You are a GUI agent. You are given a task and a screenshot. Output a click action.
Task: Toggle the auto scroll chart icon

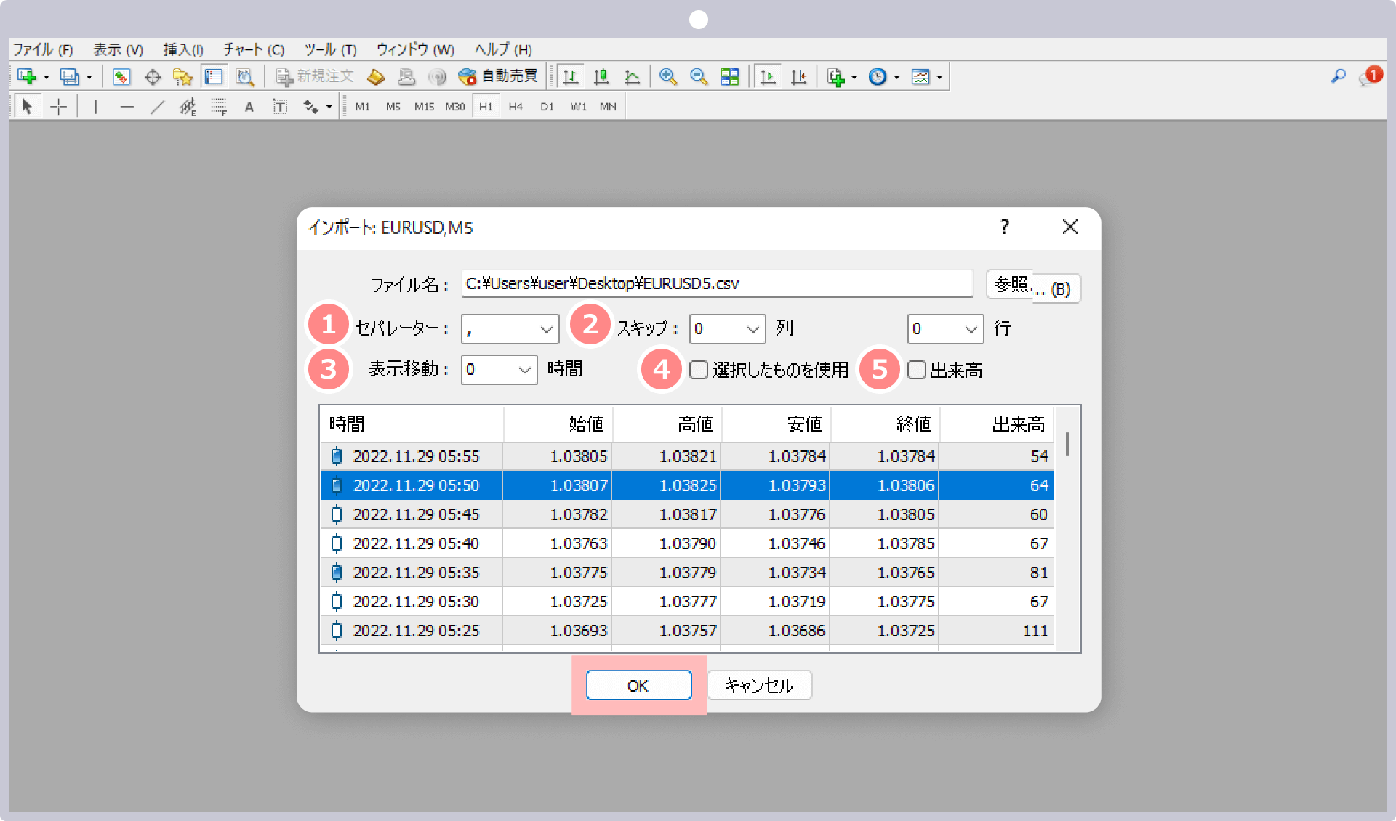click(768, 76)
